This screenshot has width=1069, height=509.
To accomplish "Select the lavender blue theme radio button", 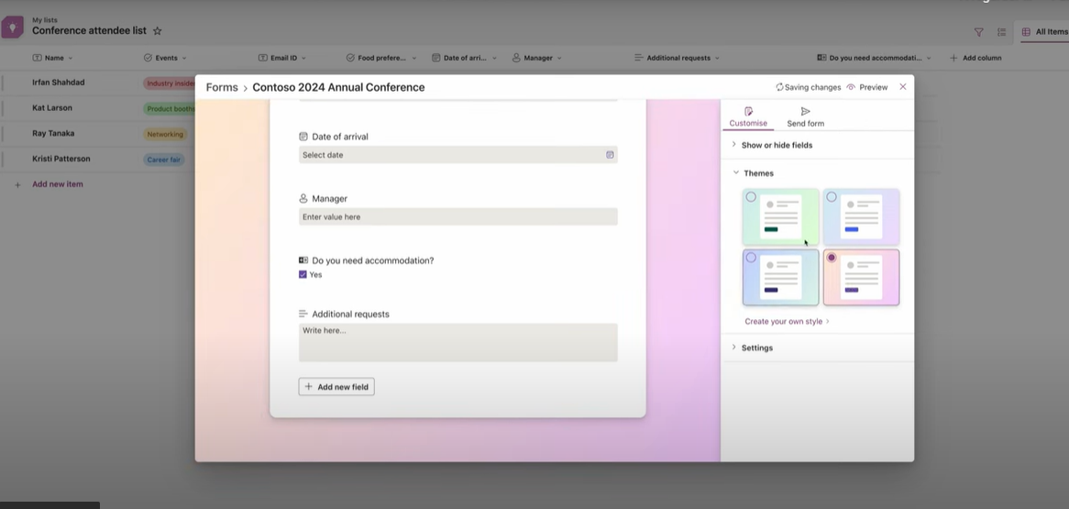I will point(831,197).
